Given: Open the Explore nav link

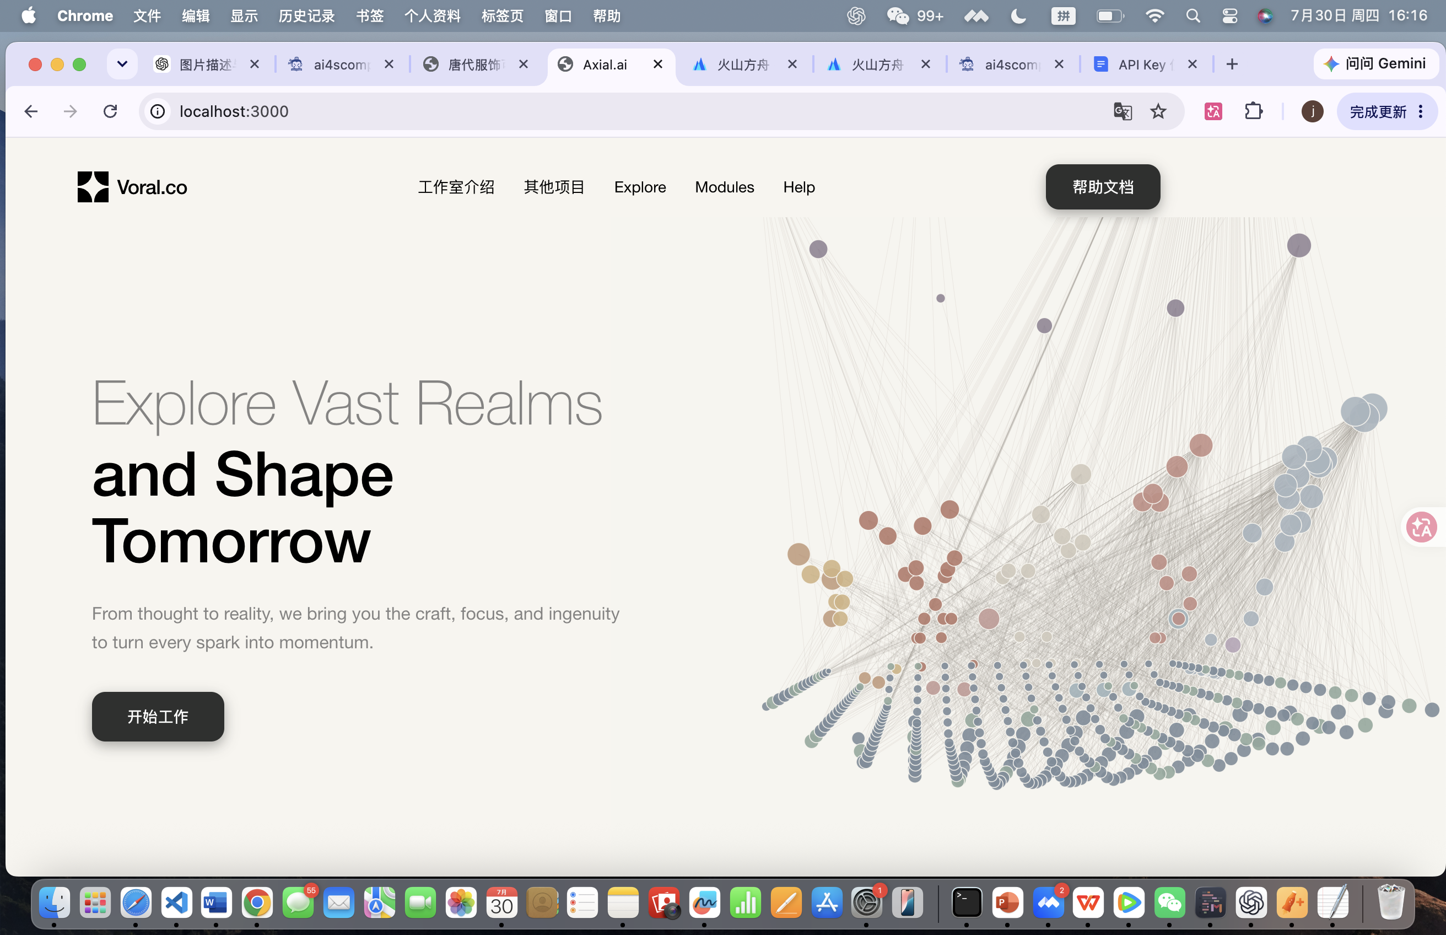Looking at the screenshot, I should click(x=640, y=187).
